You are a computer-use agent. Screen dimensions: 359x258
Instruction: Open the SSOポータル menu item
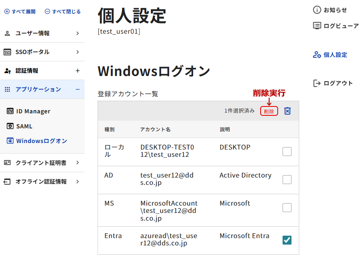coord(33,52)
